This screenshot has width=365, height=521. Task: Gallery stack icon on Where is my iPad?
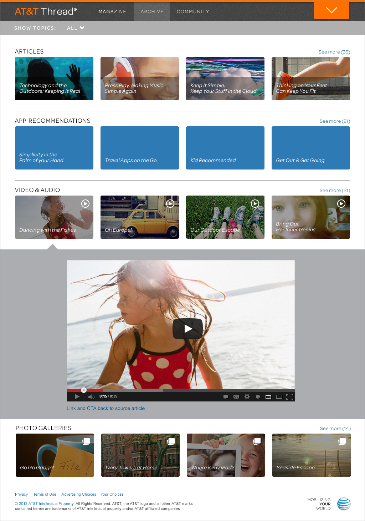tap(257, 441)
